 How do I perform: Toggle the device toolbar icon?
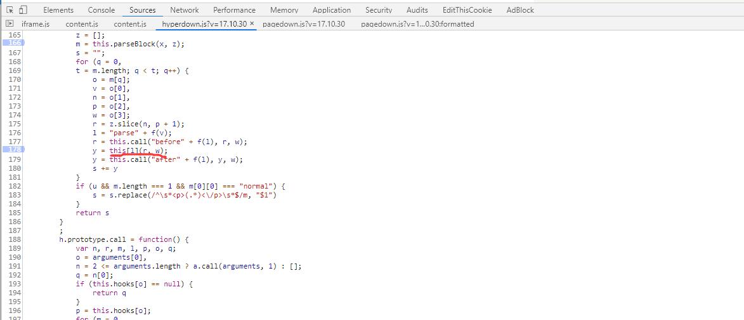[23, 10]
